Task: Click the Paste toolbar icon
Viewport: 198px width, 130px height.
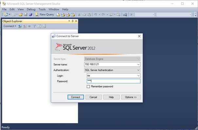Action: pyautogui.click(x=89, y=15)
